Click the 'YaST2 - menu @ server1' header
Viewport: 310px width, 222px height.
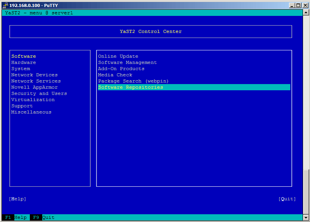coord(39,13)
